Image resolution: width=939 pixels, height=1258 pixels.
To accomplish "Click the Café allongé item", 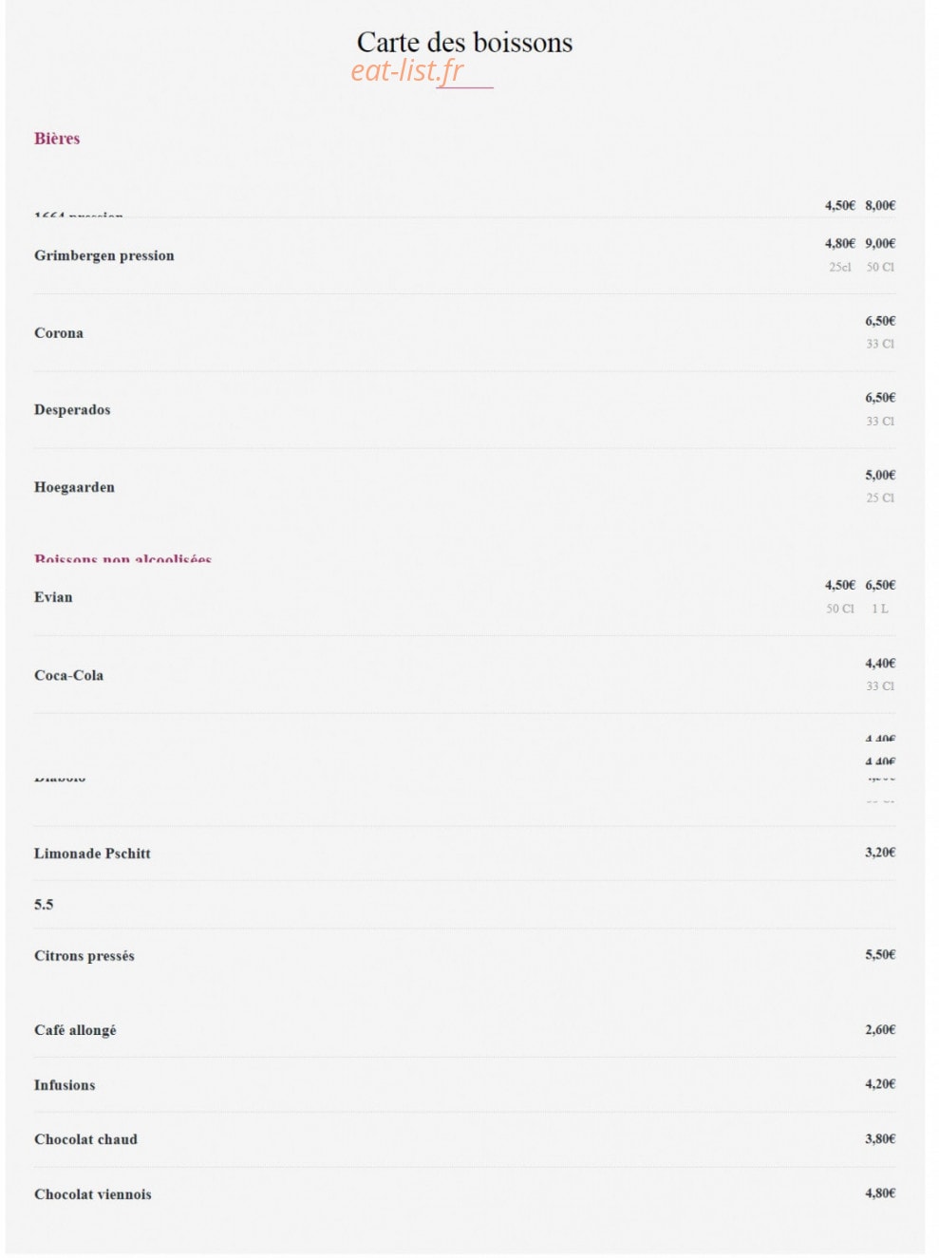I will click(x=75, y=1030).
